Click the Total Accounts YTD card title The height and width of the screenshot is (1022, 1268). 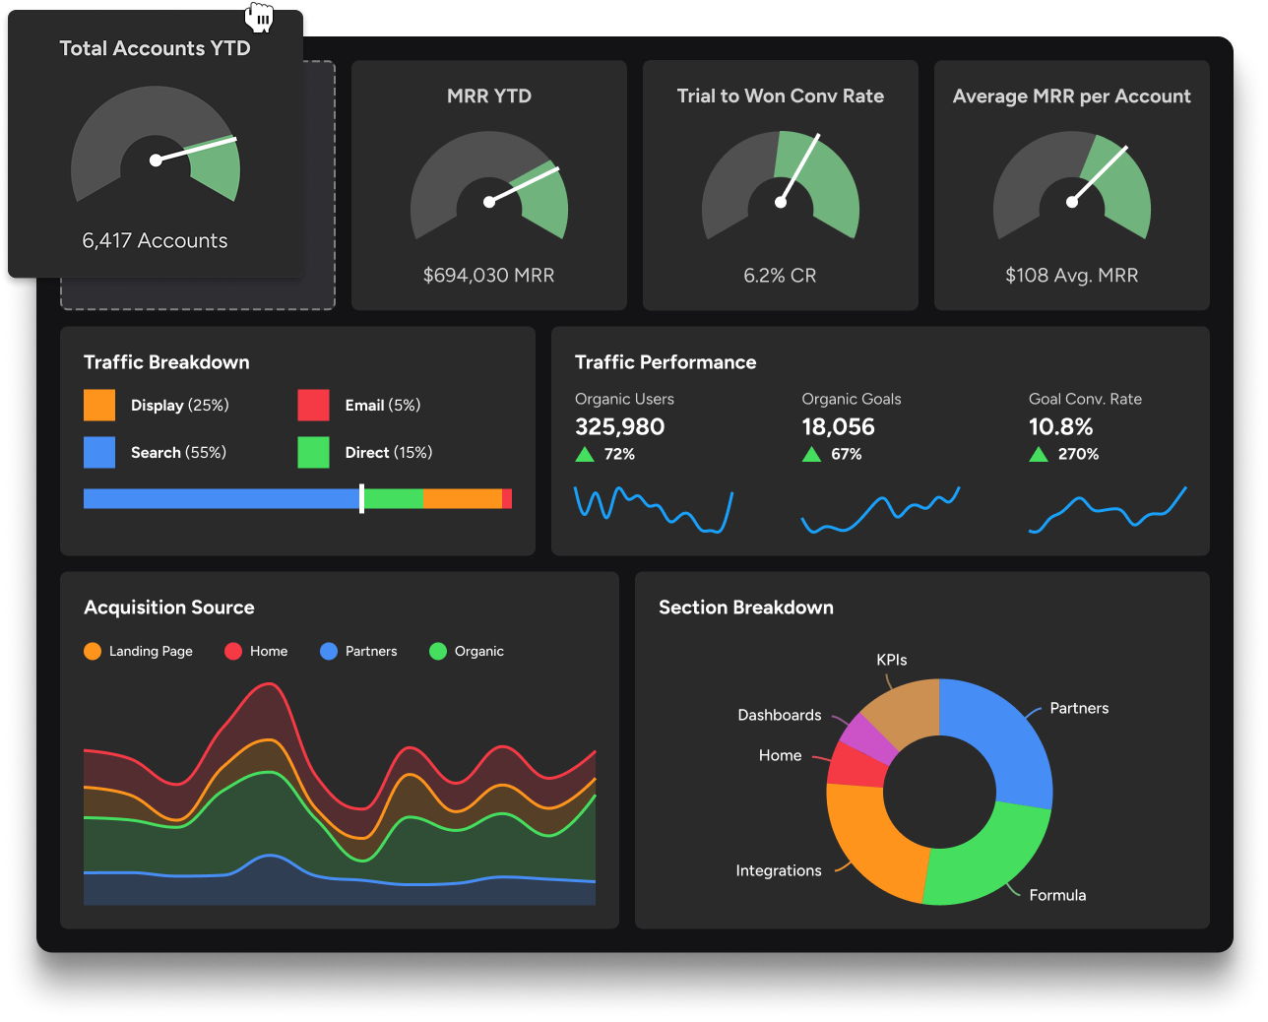tap(156, 48)
